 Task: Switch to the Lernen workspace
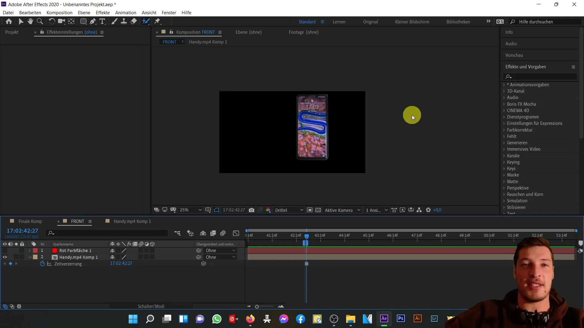(339, 22)
